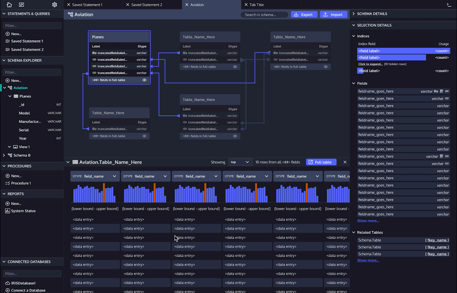
Task: Click table icon beside Aviation.Table_Name_Here title
Action: pyautogui.click(x=75, y=162)
